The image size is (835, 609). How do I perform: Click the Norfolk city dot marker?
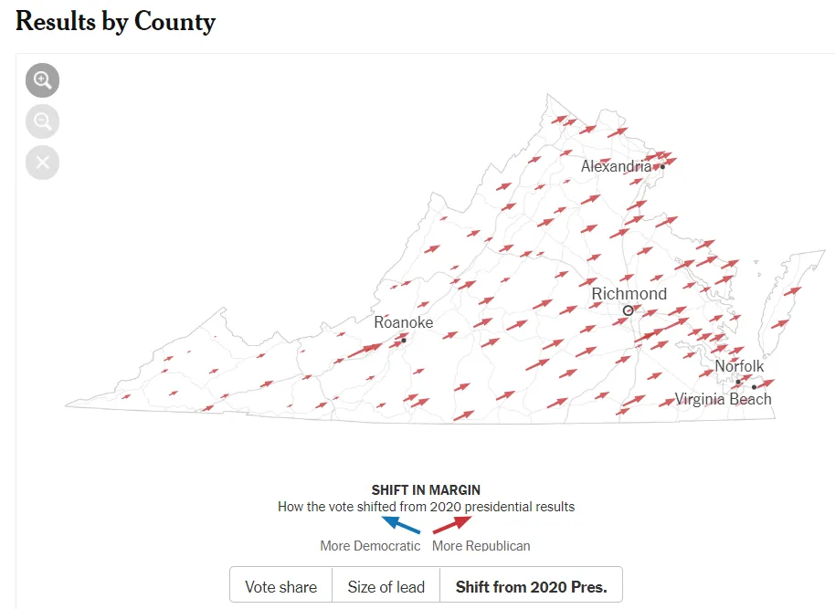click(738, 382)
